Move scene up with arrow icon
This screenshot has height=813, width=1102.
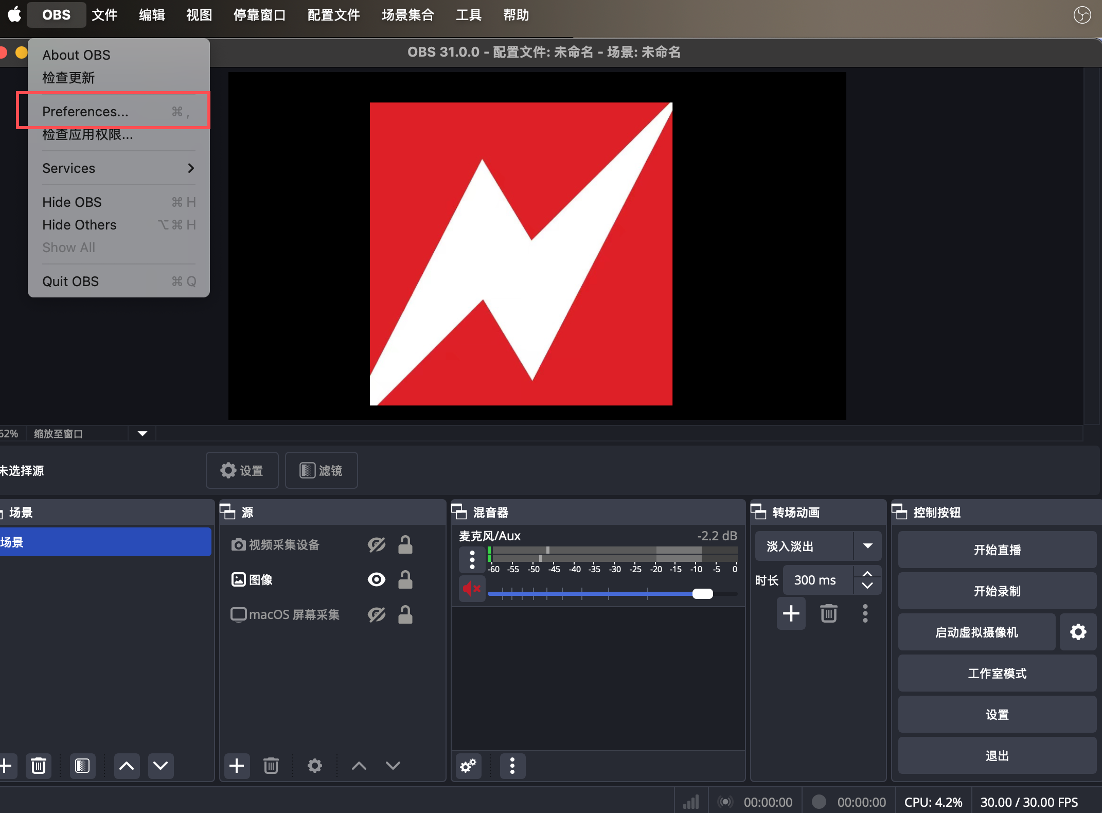tap(127, 766)
